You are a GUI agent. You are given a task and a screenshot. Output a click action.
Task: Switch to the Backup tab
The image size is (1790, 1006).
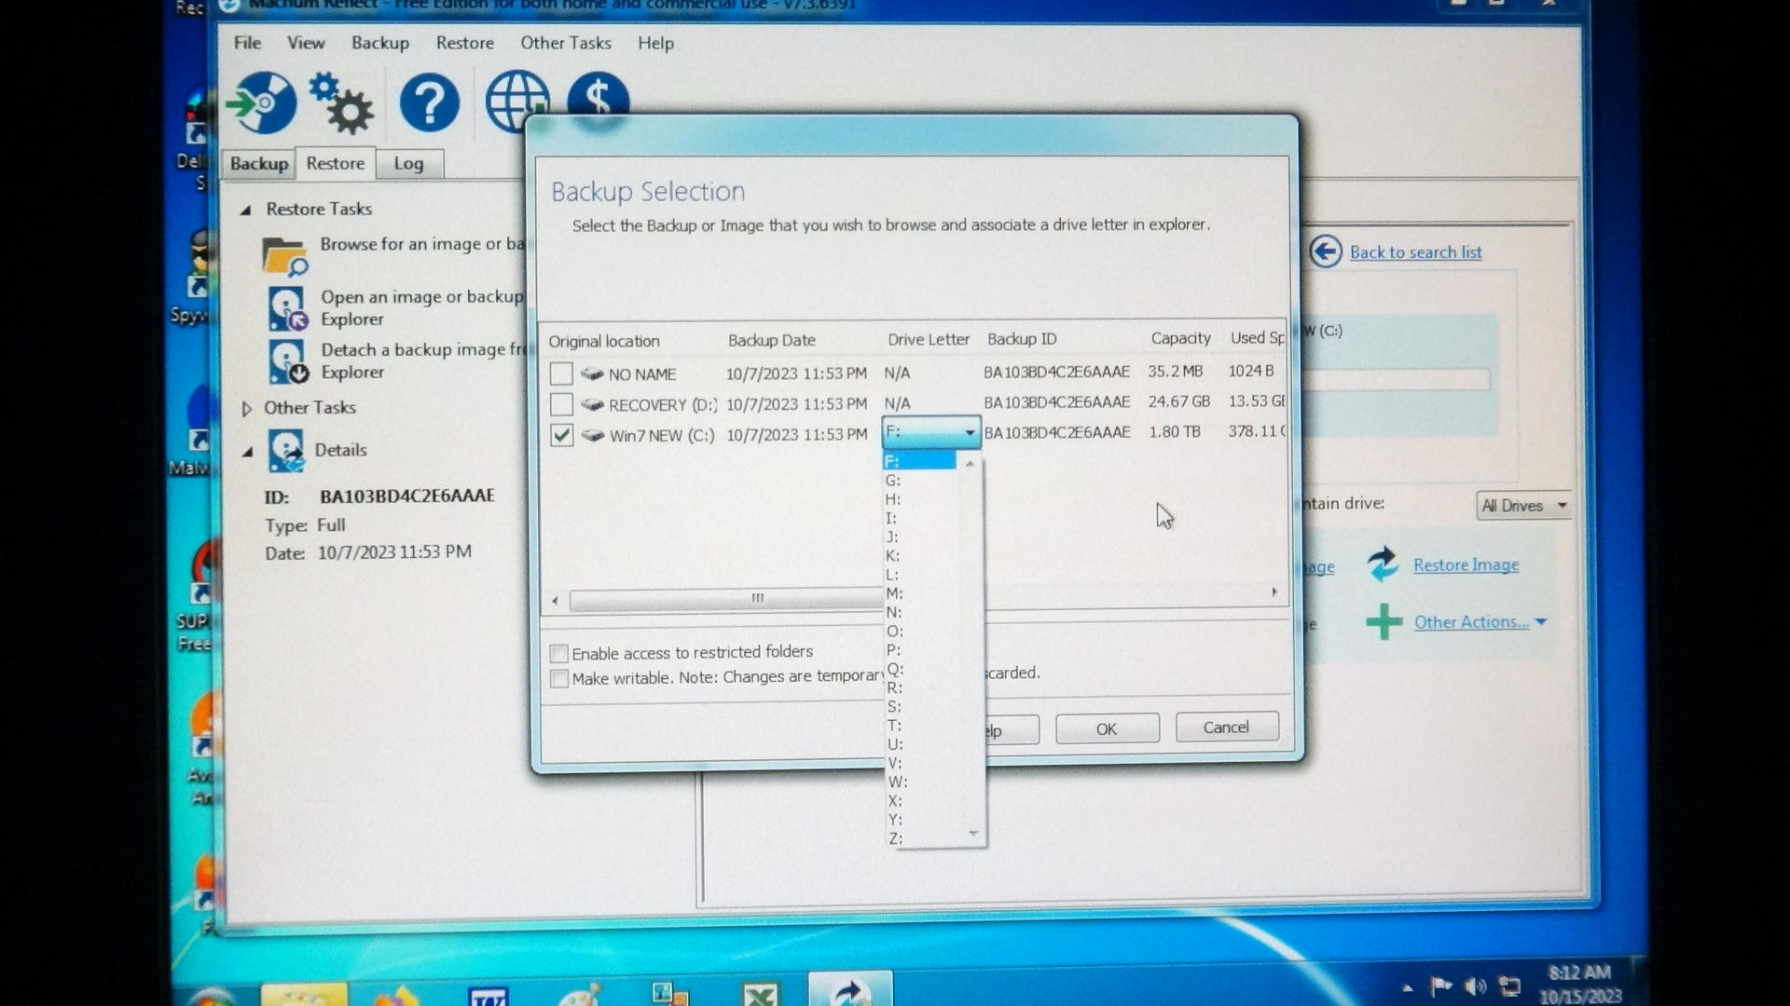(258, 164)
